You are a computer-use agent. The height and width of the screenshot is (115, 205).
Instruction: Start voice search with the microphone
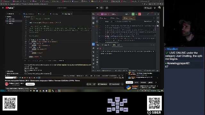tap(107, 8)
